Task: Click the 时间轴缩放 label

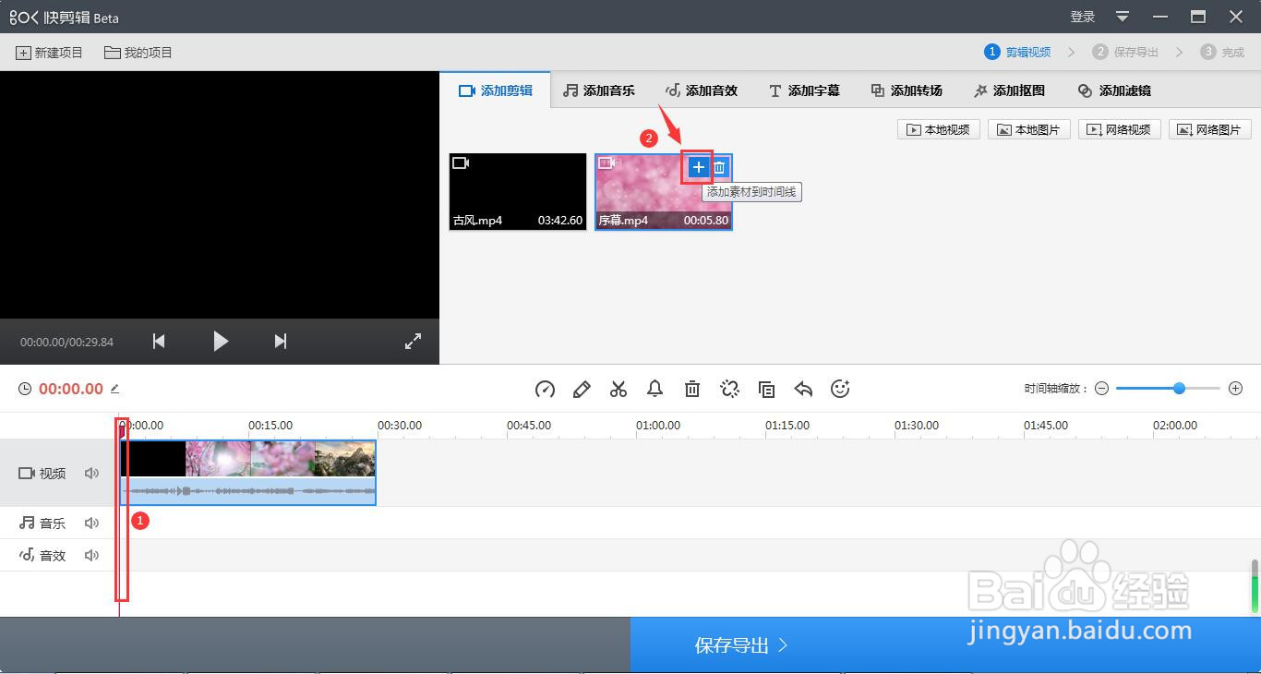Action: point(1056,389)
